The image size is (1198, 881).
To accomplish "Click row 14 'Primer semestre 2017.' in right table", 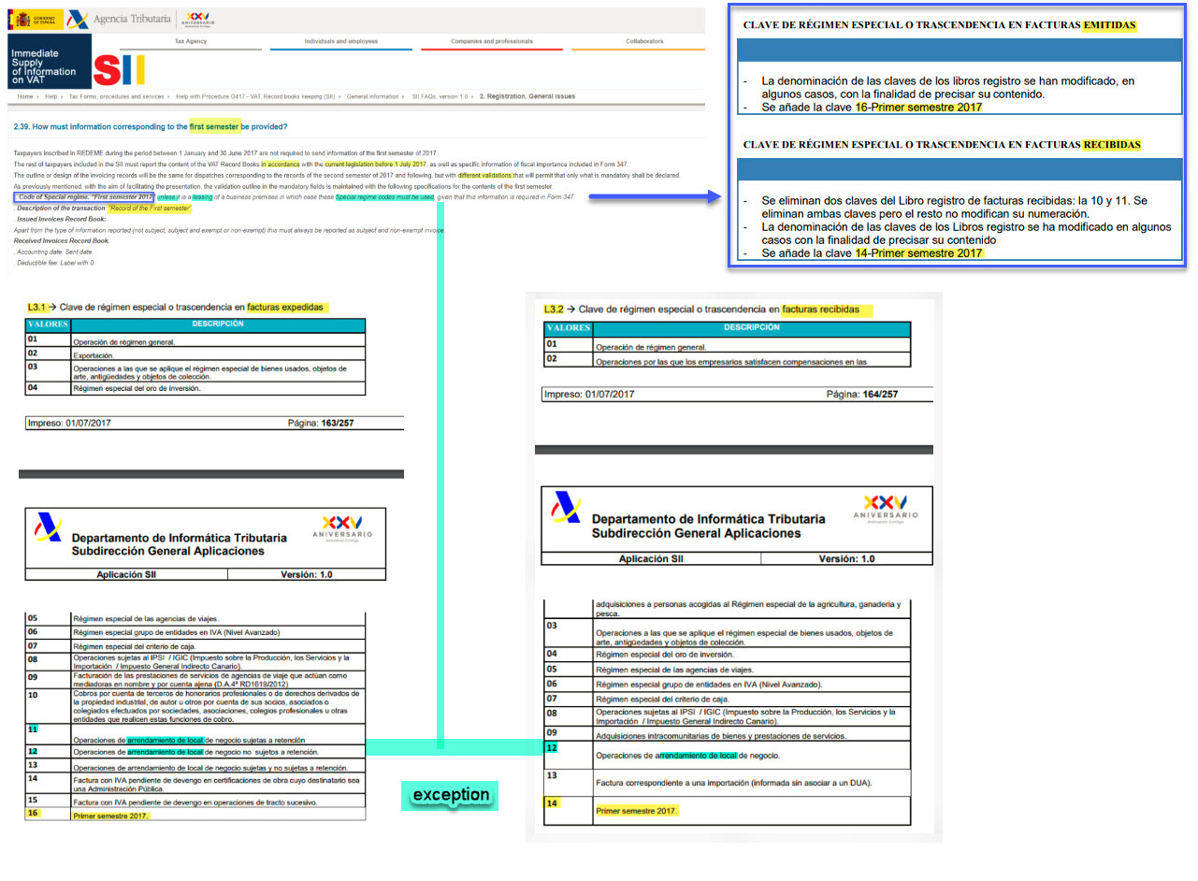I will click(728, 810).
